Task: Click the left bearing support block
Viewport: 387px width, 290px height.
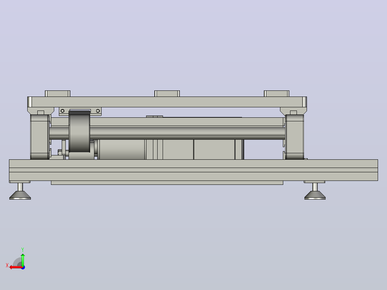Action: (x=40, y=137)
